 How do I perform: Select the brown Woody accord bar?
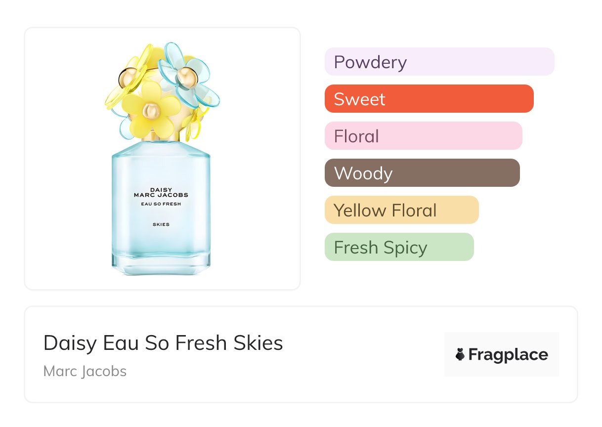coord(422,173)
